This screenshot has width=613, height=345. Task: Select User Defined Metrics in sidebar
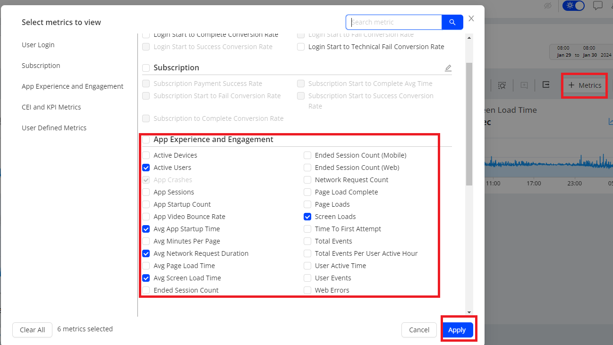click(x=54, y=128)
